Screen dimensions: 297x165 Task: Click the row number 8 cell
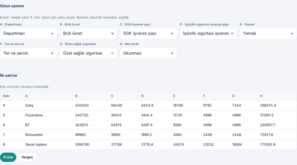pos(4,145)
